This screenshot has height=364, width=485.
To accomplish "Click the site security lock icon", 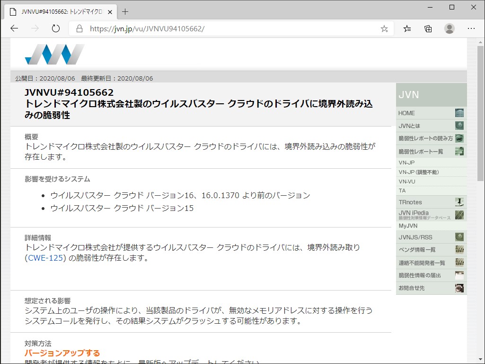I will pyautogui.click(x=78, y=28).
